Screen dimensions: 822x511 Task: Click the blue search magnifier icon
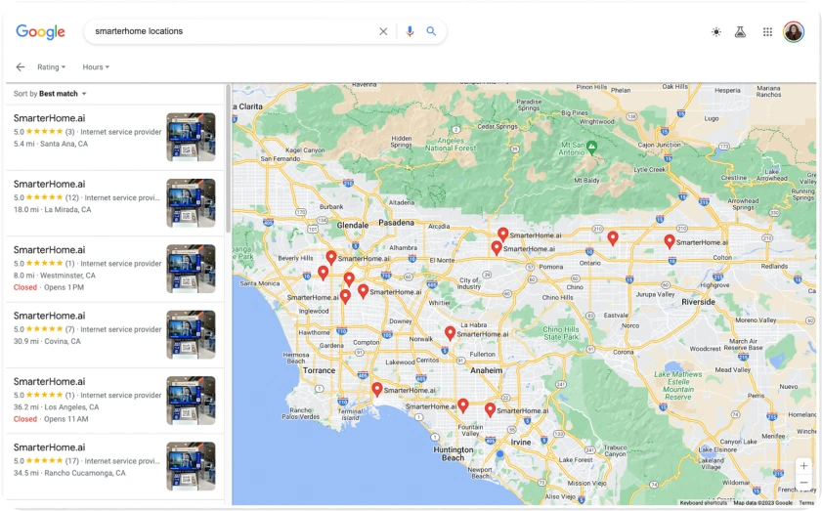coord(431,31)
